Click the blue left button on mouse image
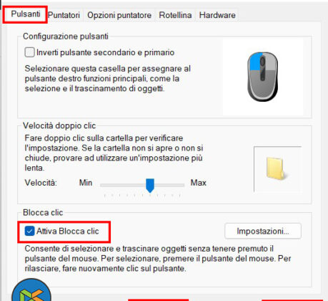The height and width of the screenshot is (301, 328). [x=255, y=61]
